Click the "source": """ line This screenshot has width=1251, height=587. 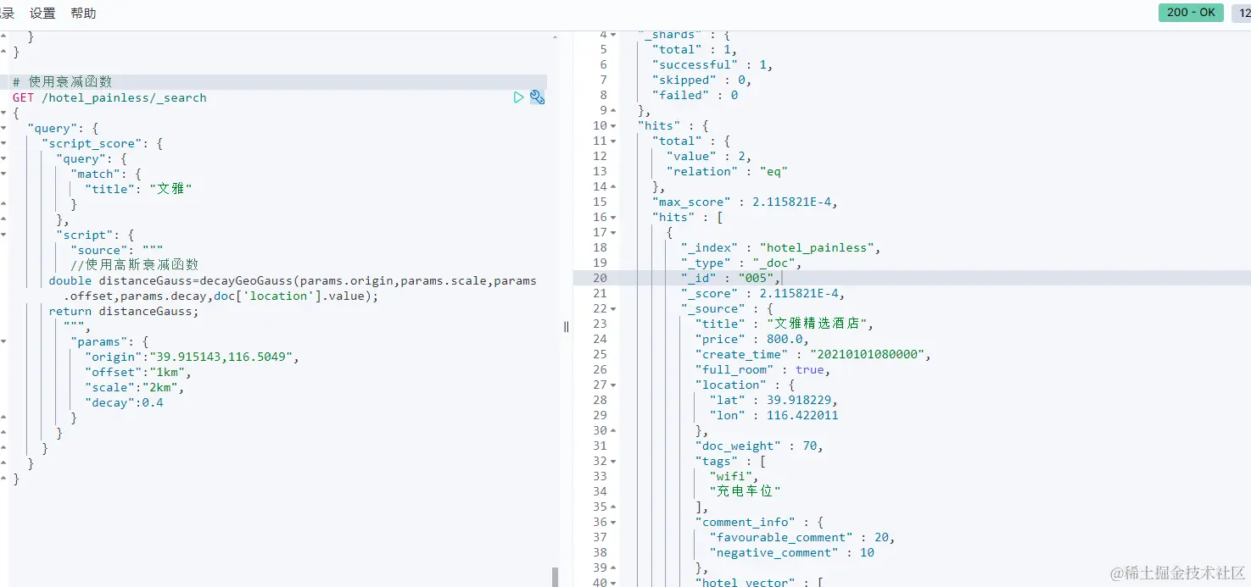[117, 250]
